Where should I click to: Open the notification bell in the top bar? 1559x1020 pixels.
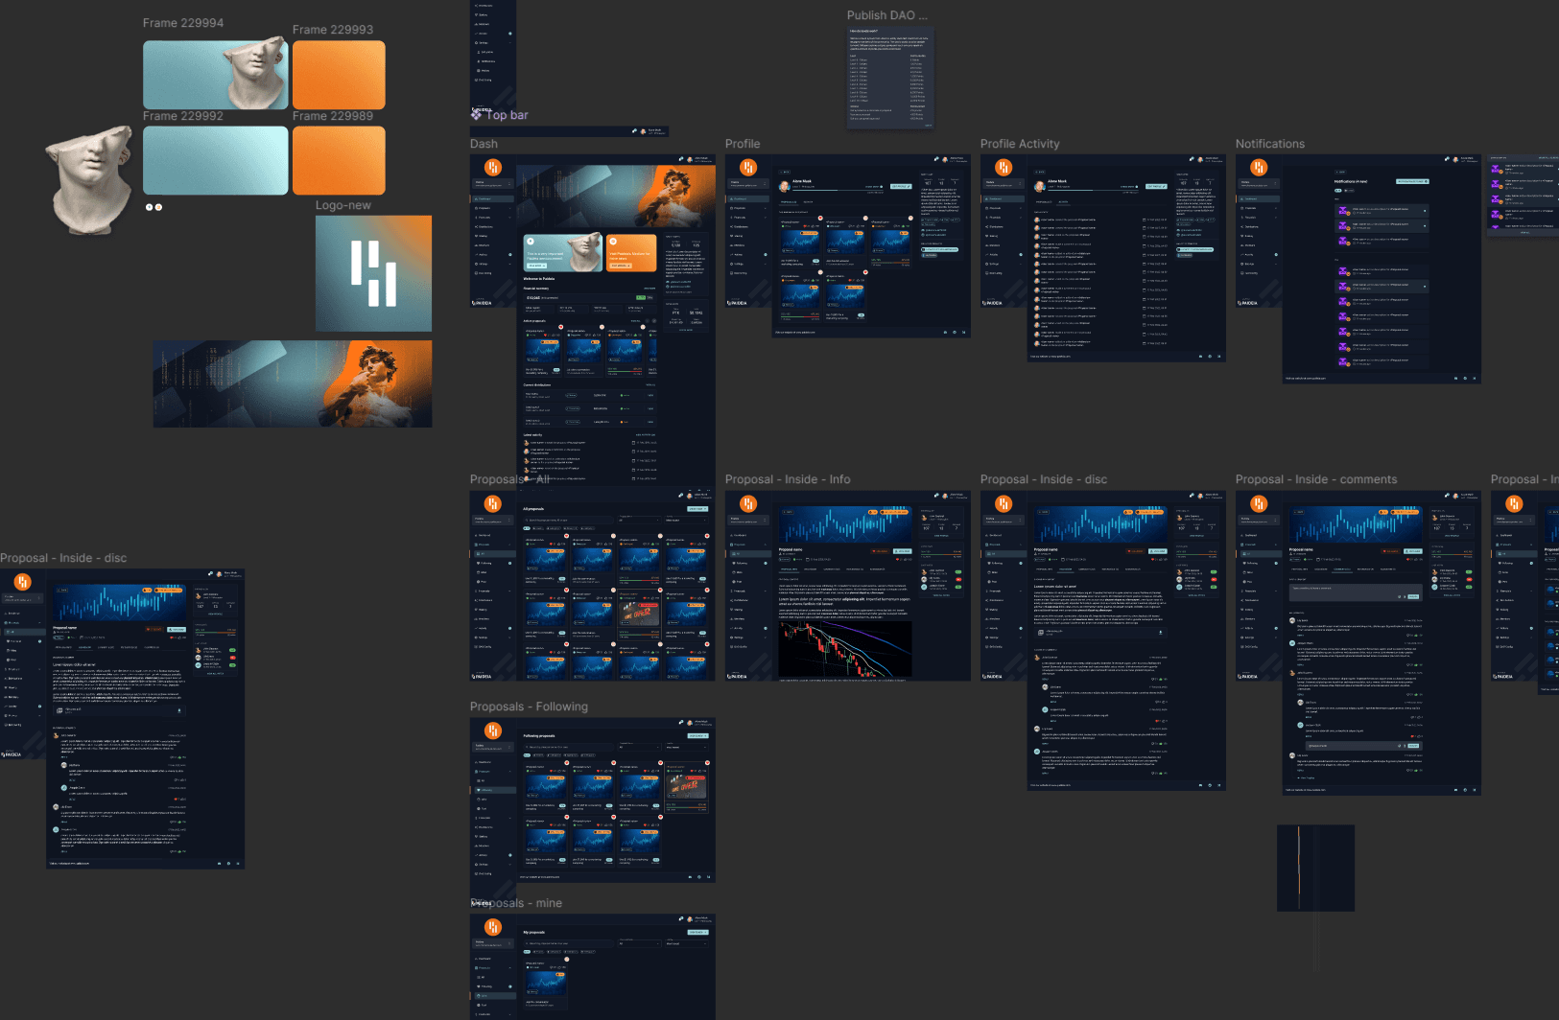(x=680, y=158)
